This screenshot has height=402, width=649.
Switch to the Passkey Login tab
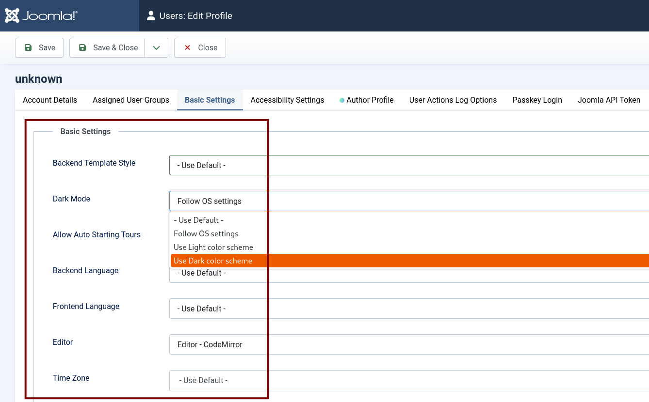point(537,100)
